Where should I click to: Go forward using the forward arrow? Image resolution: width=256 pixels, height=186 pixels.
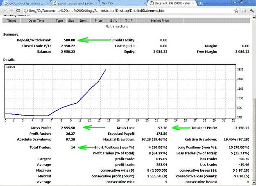[x=11, y=11]
